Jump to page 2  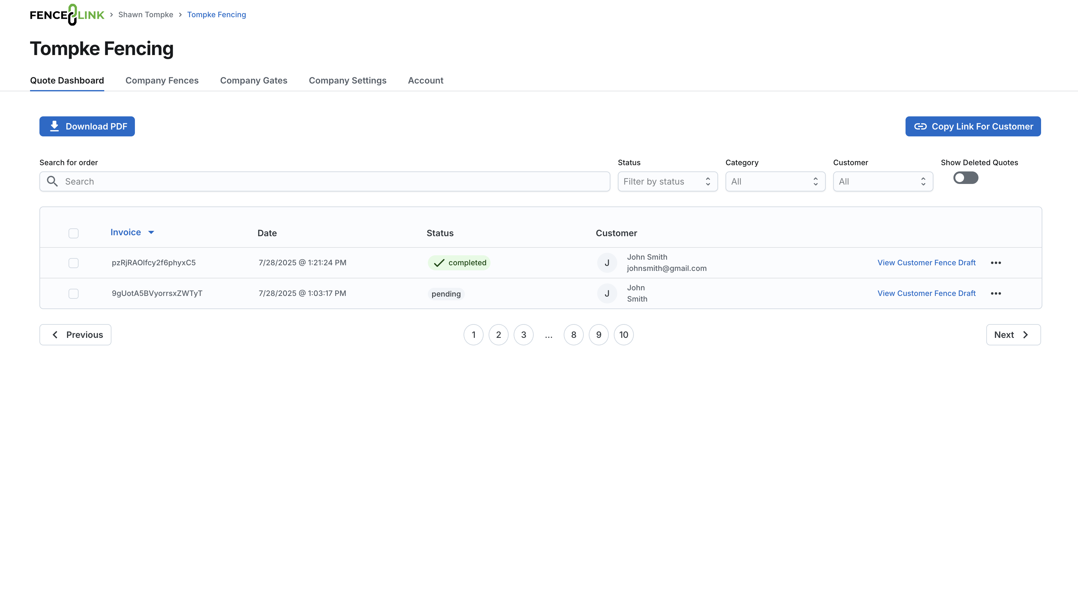(498, 335)
